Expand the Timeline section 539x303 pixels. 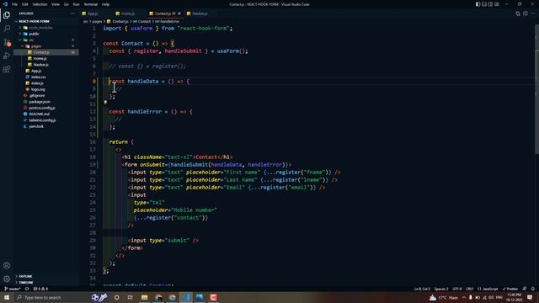pos(24,283)
